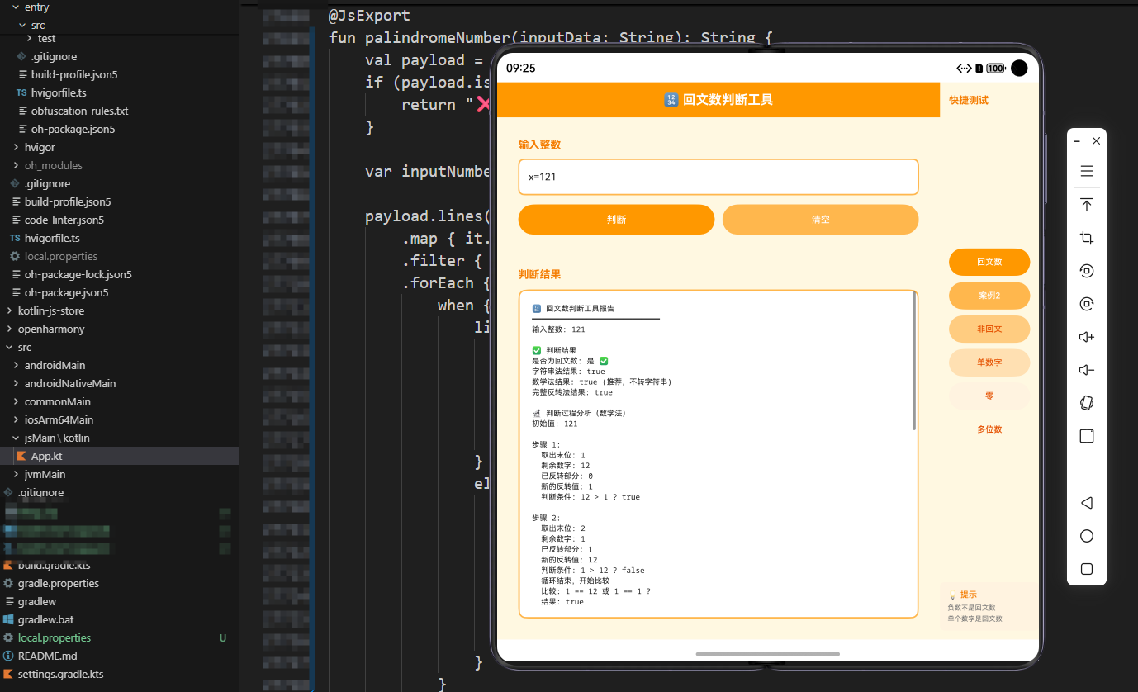This screenshot has height=692, width=1138.
Task: Click the Windows icon beside gradlew.bat
Action: [x=8, y=619]
